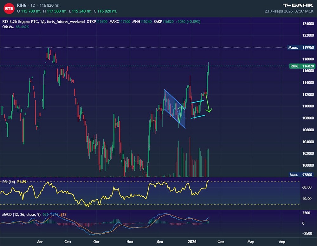
Task: Click the ОТКР 115700 legend value
Action: pyautogui.click(x=97, y=22)
